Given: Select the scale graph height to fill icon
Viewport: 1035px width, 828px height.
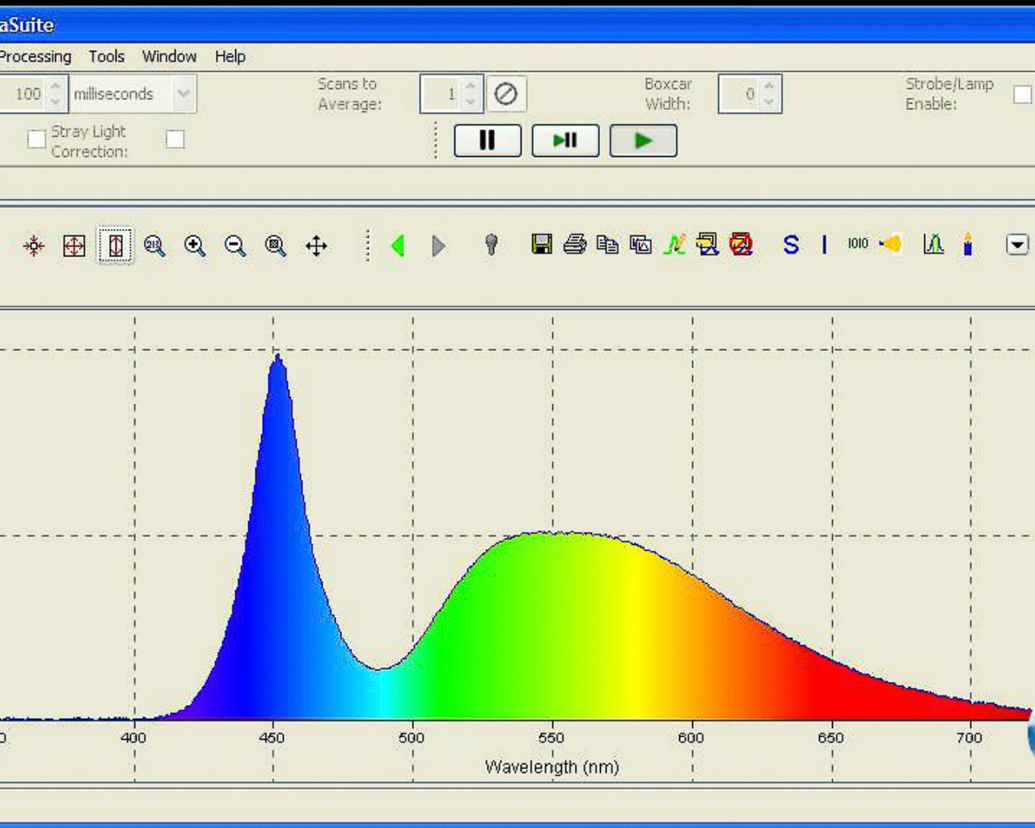Looking at the screenshot, I should [115, 246].
